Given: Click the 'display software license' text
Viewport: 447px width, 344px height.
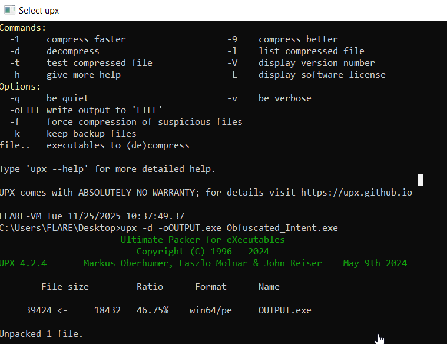Looking at the screenshot, I should coord(322,75).
